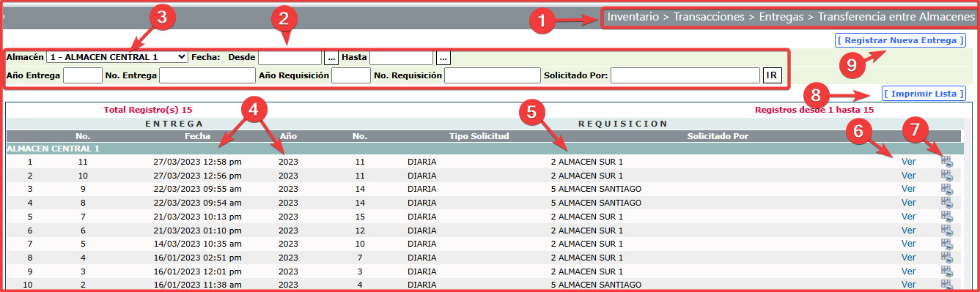Click the Fecha column header
Image resolution: width=980 pixels, height=292 pixels.
[197, 136]
